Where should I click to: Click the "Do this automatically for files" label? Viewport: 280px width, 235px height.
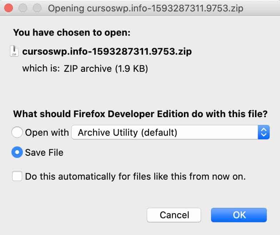[x=135, y=176]
